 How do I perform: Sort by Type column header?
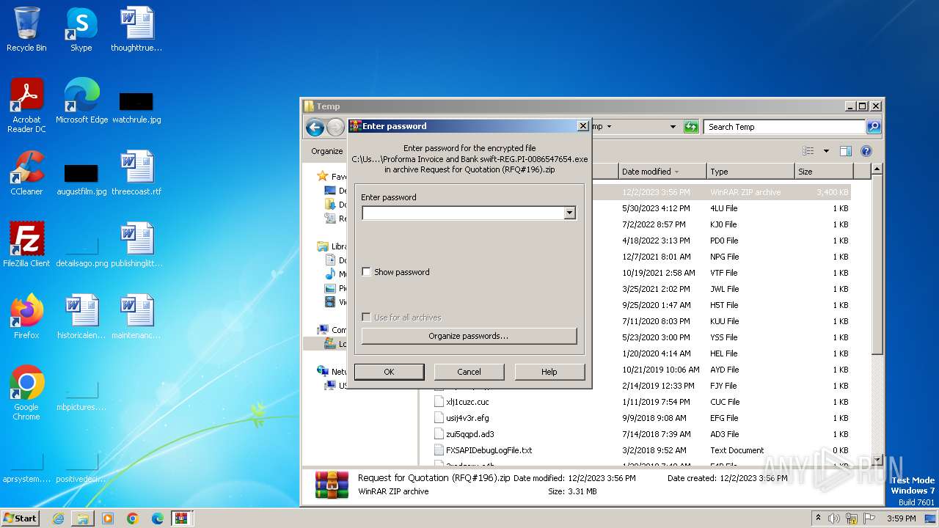(751, 172)
